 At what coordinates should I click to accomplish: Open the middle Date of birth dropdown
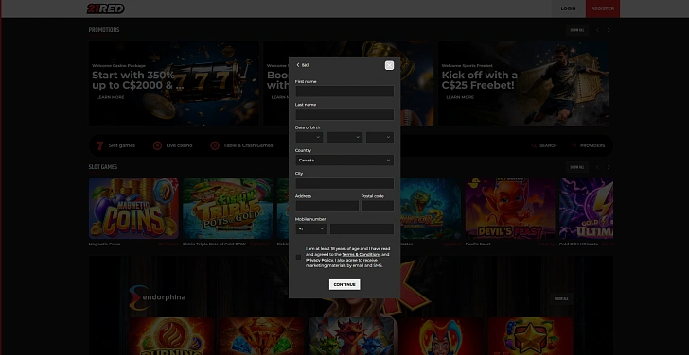[x=344, y=137]
